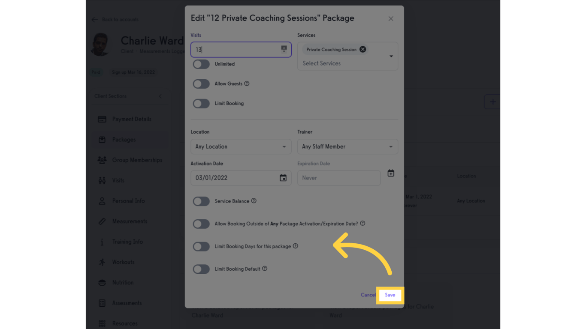The image size is (586, 329).
Task: Expand the Select Services dropdown arrow
Action: (x=391, y=56)
